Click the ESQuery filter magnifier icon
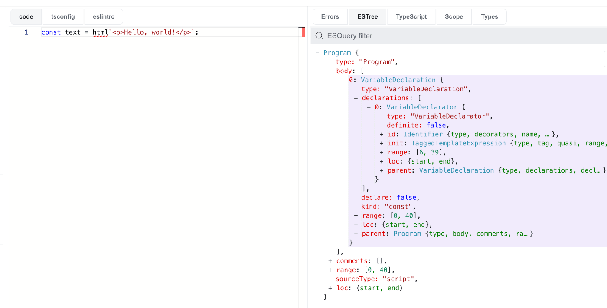This screenshot has height=308, width=607. coord(319,35)
